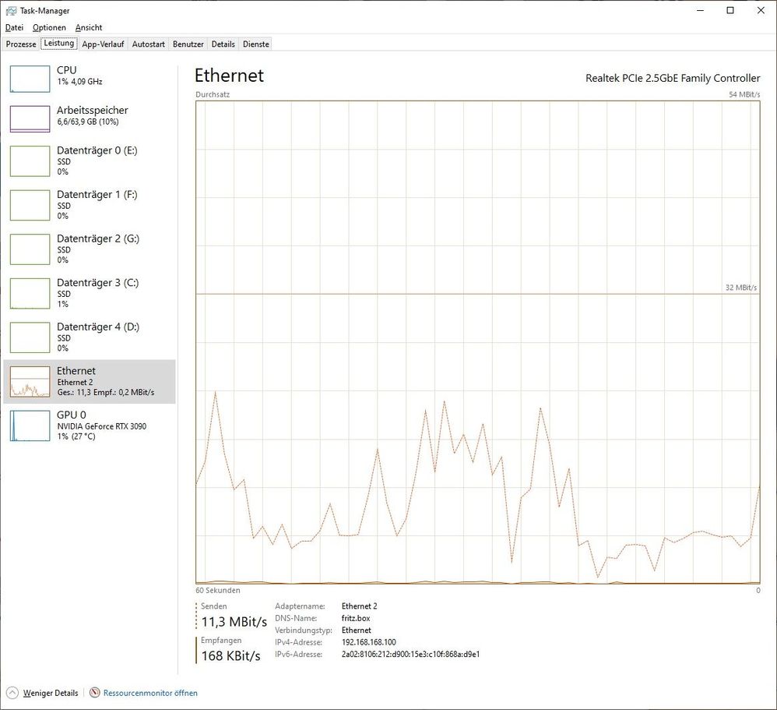Click the NVIDIA GeForce RTX 3090 text
This screenshot has height=710, width=777.
point(101,426)
